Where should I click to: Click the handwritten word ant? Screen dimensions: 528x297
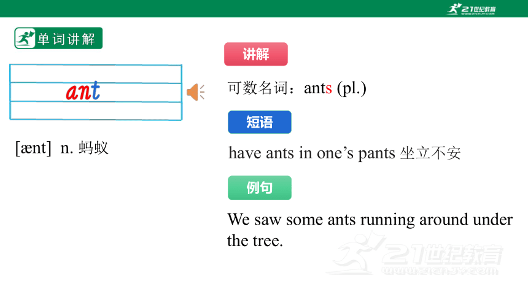[x=83, y=91]
